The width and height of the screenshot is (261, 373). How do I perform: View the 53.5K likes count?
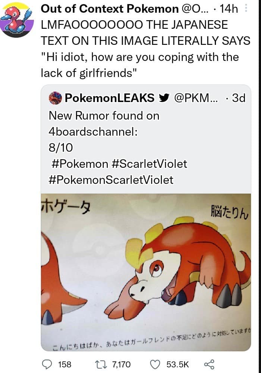coord(177,364)
